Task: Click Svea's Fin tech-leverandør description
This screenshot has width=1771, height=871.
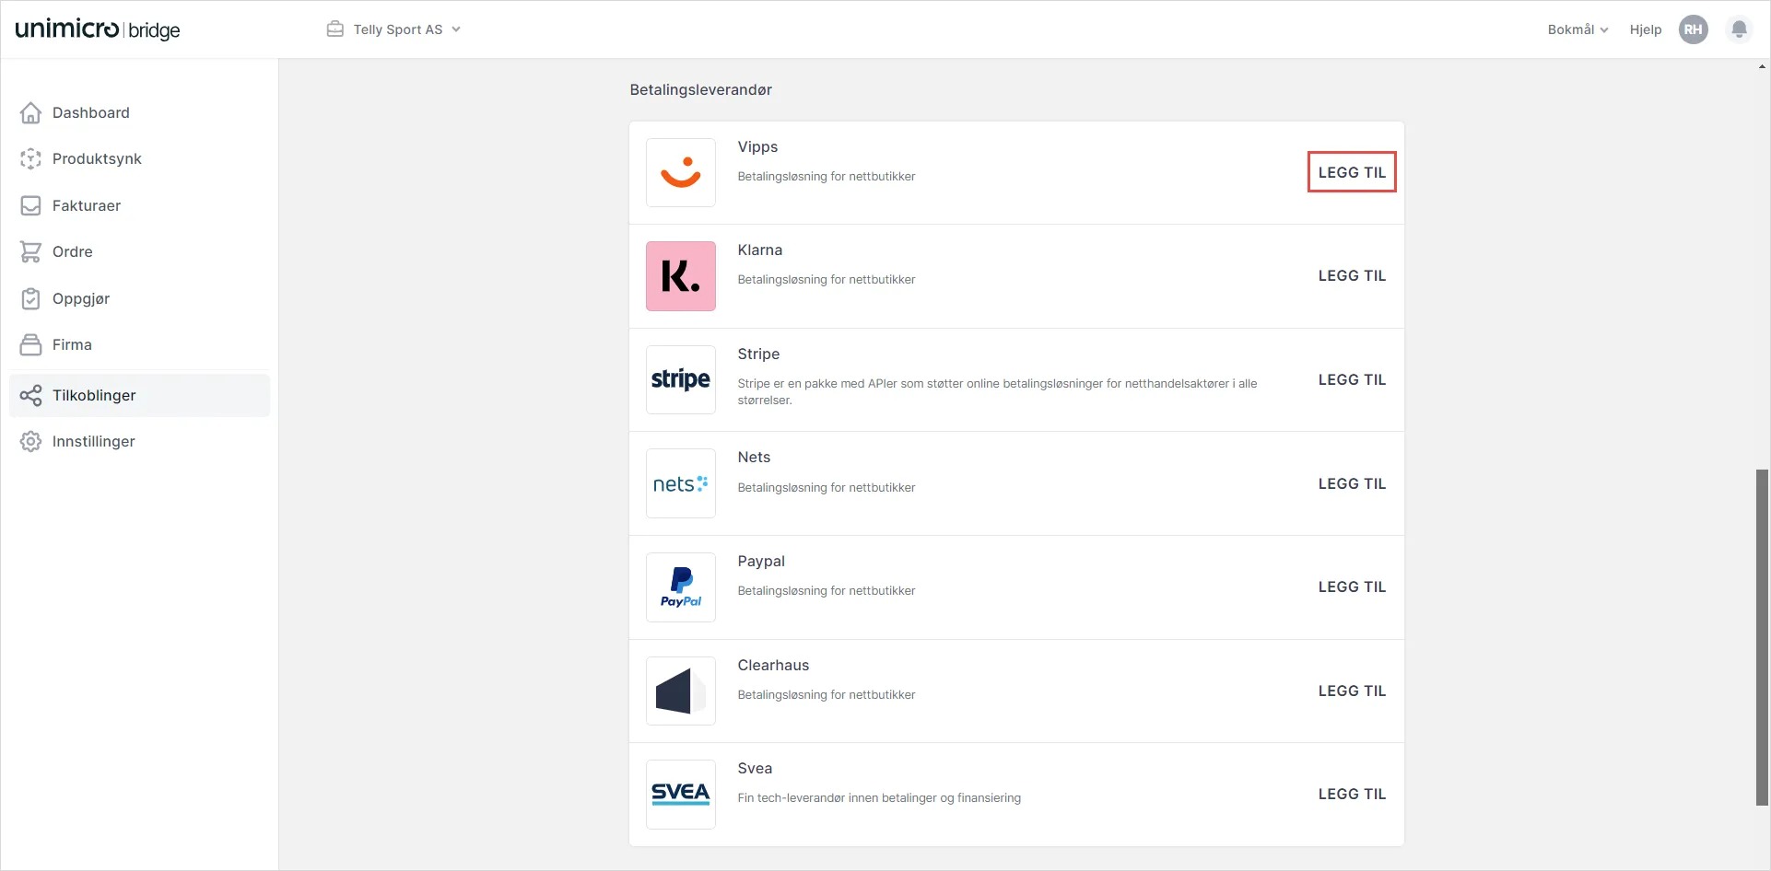Action: pos(879,798)
